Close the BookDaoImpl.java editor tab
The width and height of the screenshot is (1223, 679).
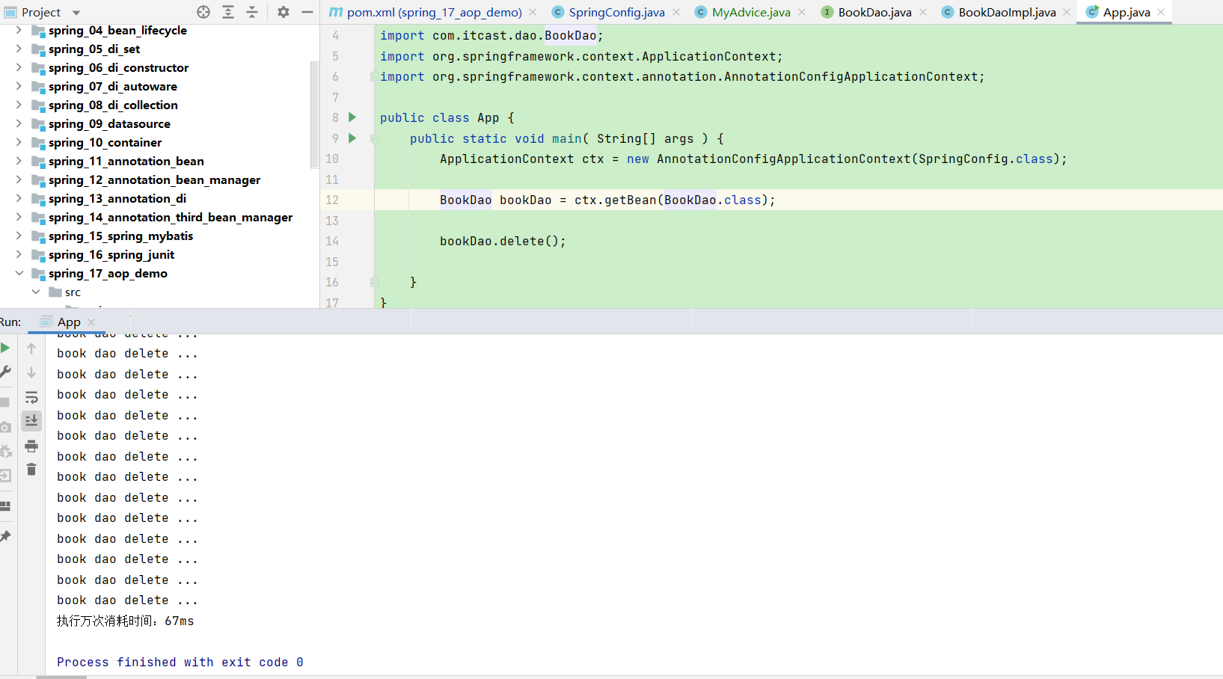(x=1067, y=12)
